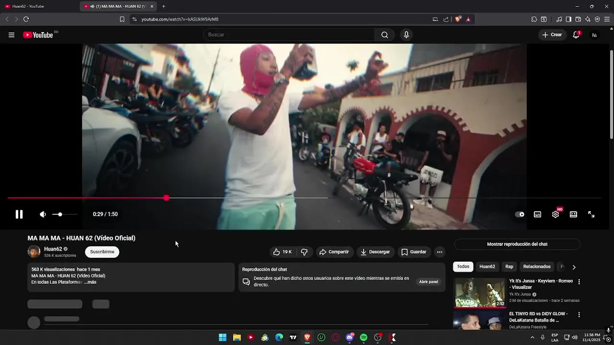The image size is (614, 345).
Task: Open EL TINYO RD vs DIDY GLOW title
Action: coord(538,317)
